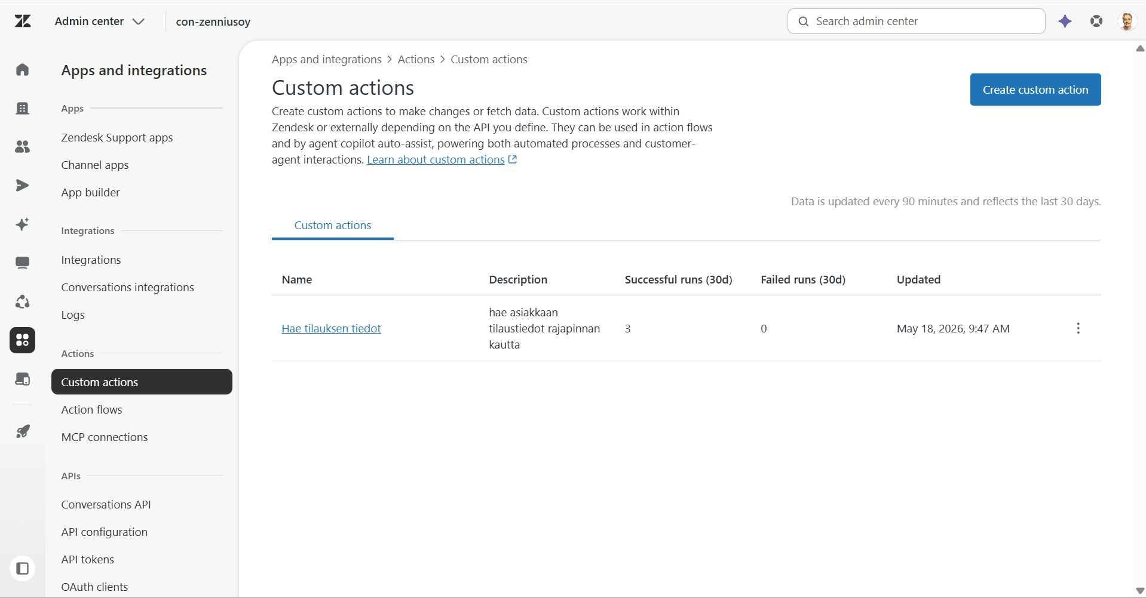Click the May 18, 2026, 9:47 AM cell
Screen dimensions: 1146x598
tap(953, 329)
